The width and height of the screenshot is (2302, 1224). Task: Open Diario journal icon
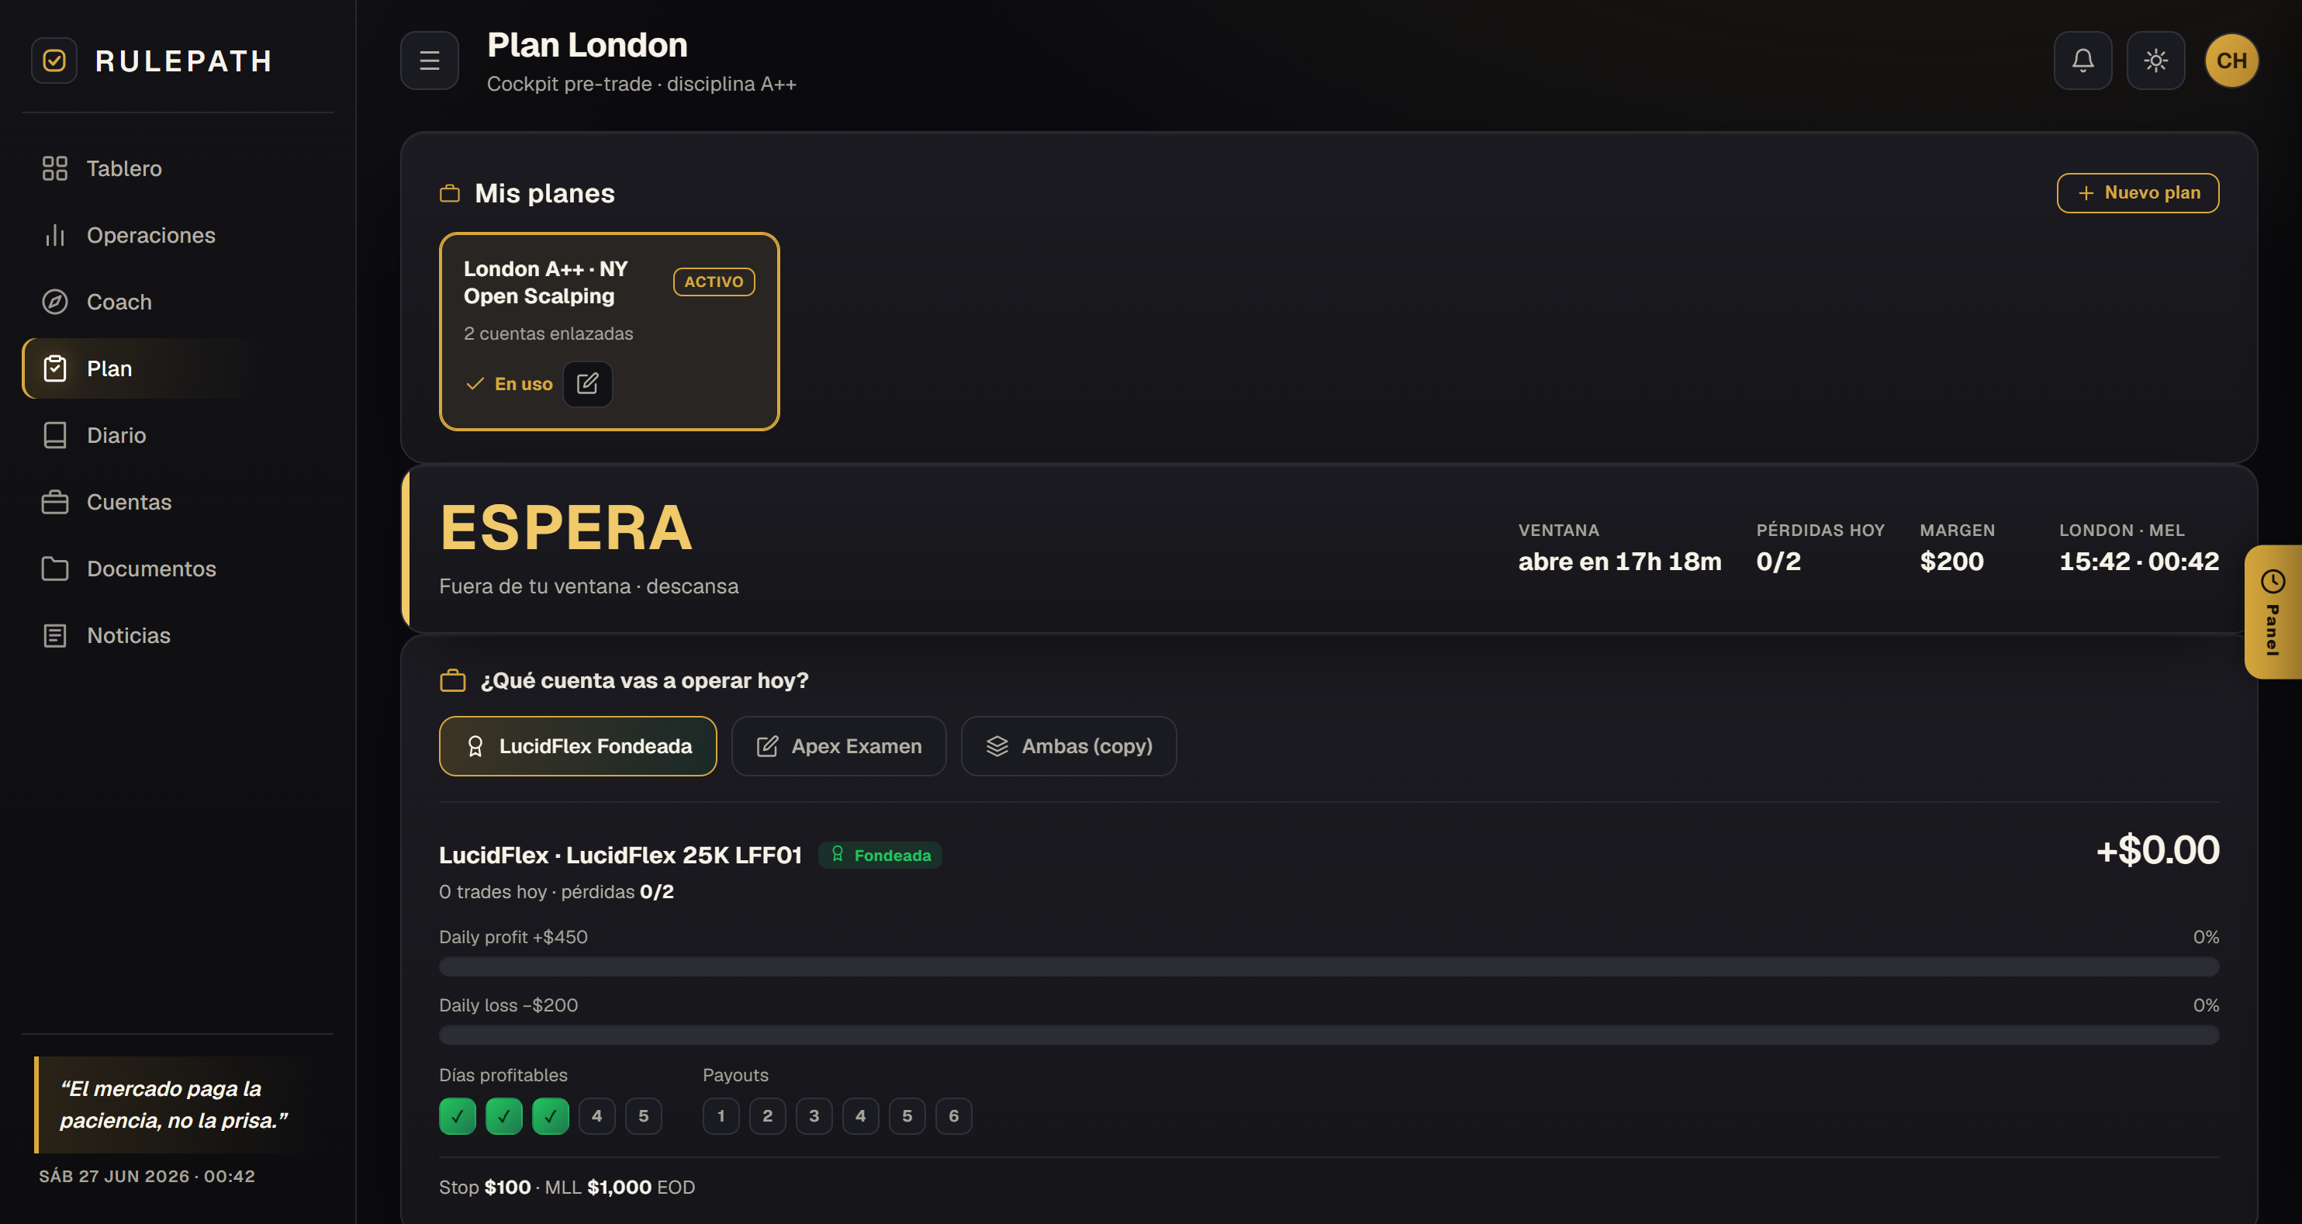coord(54,435)
